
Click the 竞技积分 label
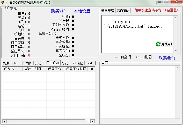click(x=46, y=34)
